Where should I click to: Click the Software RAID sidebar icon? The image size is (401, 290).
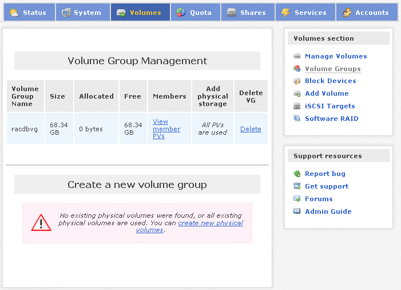tap(297, 119)
